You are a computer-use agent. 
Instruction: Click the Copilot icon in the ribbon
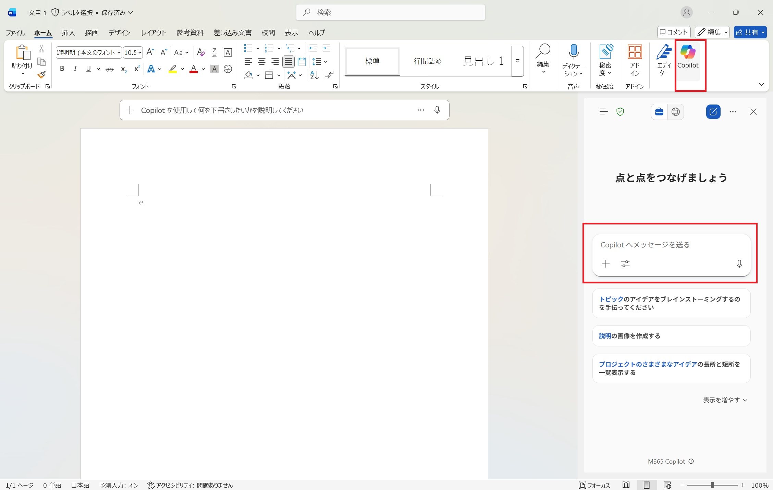click(x=688, y=57)
